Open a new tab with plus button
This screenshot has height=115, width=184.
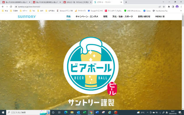point(126,2)
